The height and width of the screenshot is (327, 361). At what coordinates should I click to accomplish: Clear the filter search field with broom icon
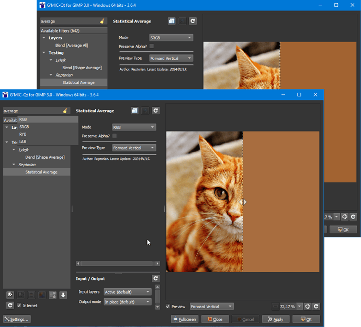click(65, 111)
